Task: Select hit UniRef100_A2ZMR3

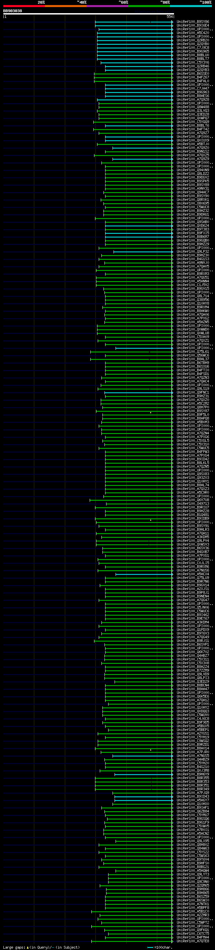Action: coord(193,915)
